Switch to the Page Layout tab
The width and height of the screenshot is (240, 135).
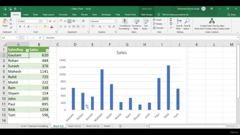(48, 15)
